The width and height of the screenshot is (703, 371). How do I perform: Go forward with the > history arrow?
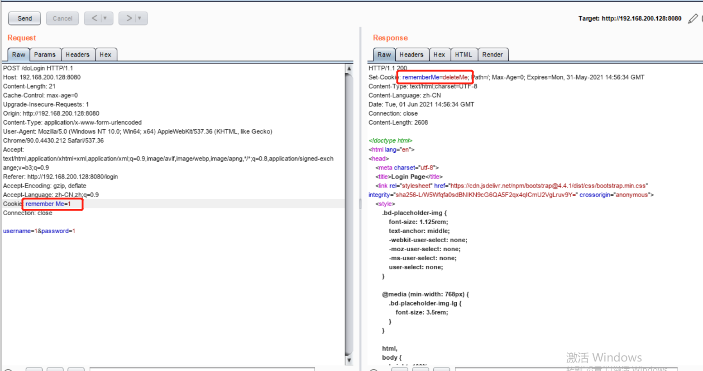tap(129, 19)
